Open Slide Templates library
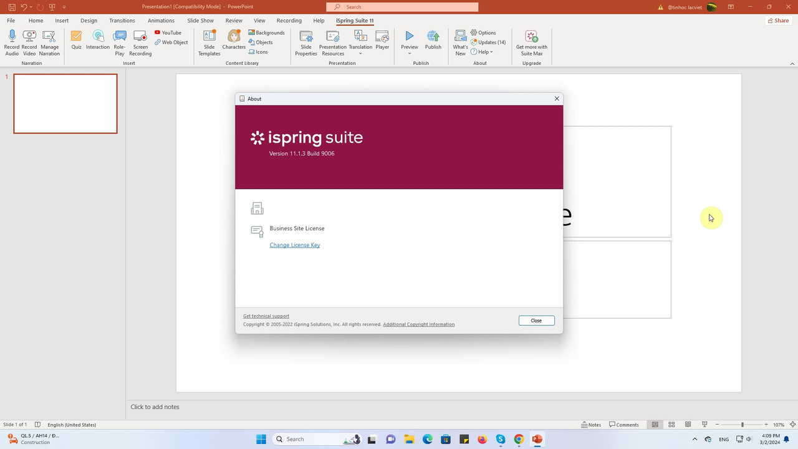The height and width of the screenshot is (449, 798). [x=209, y=42]
